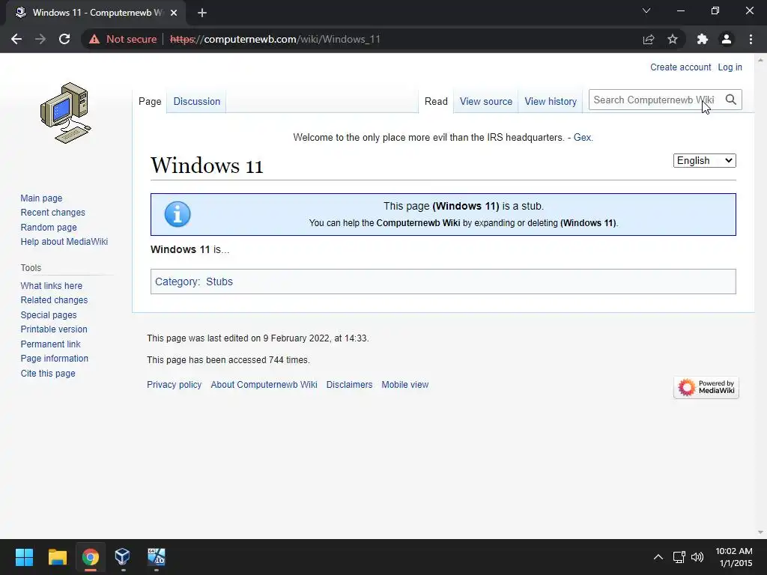
Task: Click the Chrome icon in the taskbar
Action: (x=91, y=557)
